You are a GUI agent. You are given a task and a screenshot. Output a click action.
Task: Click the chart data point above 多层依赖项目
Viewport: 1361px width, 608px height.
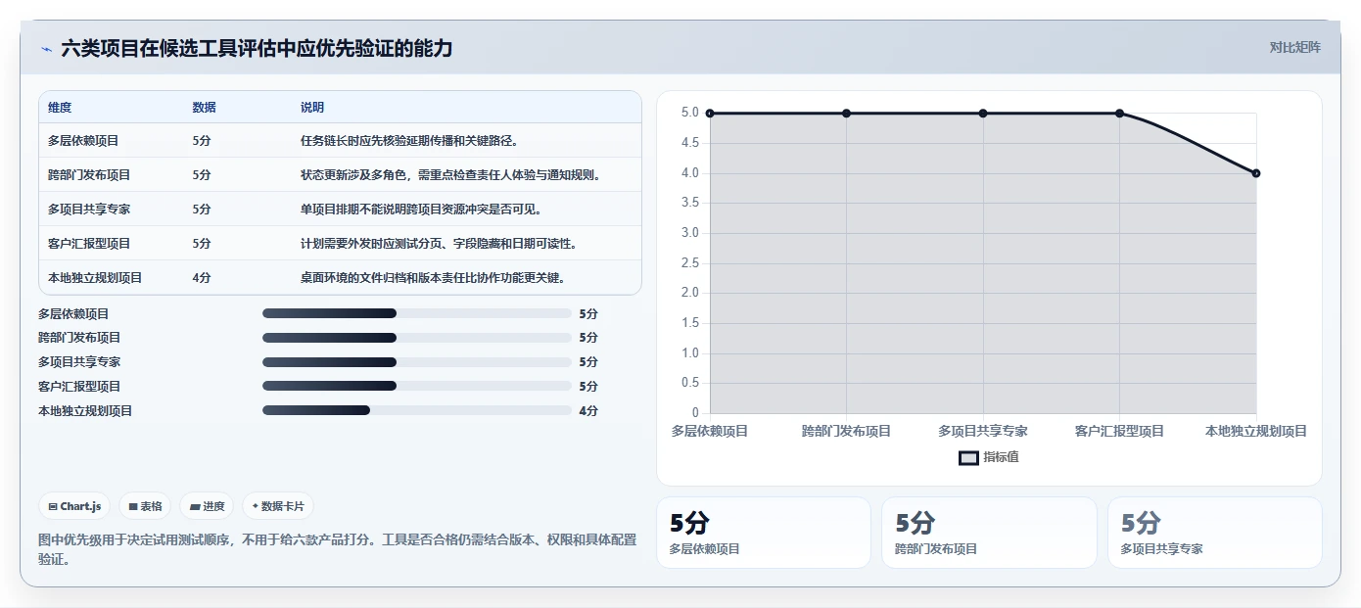(x=710, y=114)
